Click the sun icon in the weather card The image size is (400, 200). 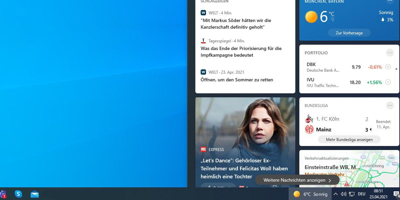(x=311, y=17)
